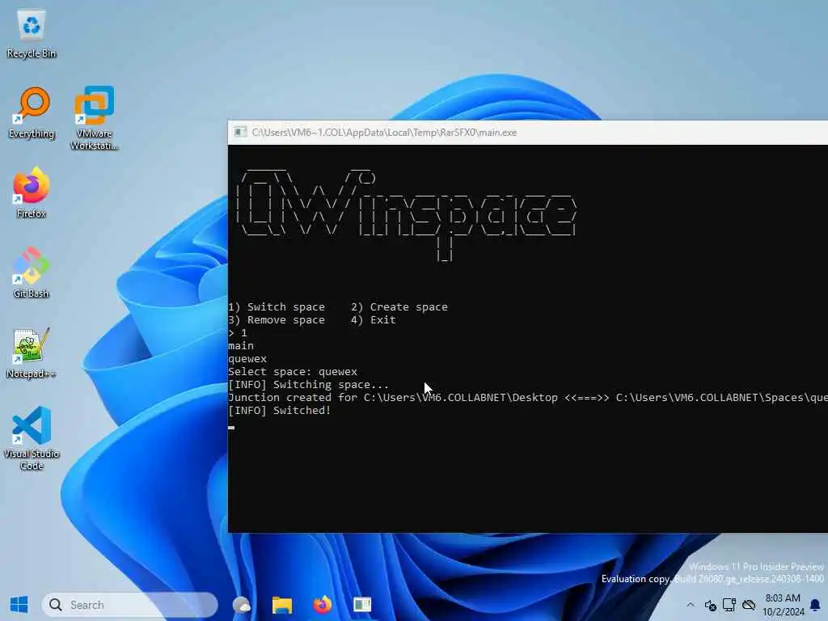Select the Notepad++ desktop shortcut
This screenshot has height=621, width=828.
coord(32,353)
